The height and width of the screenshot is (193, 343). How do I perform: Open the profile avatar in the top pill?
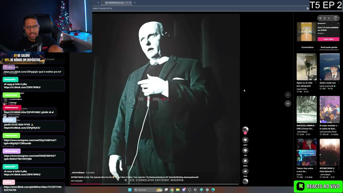[335, 18]
